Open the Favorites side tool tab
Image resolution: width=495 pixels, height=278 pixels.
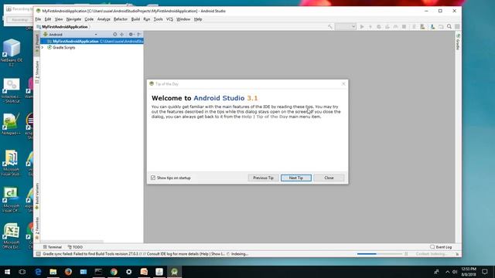[x=37, y=229]
